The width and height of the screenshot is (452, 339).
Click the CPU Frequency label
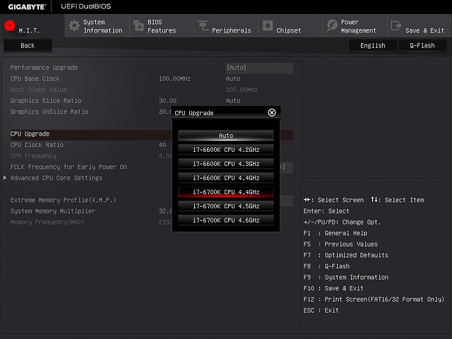(33, 156)
